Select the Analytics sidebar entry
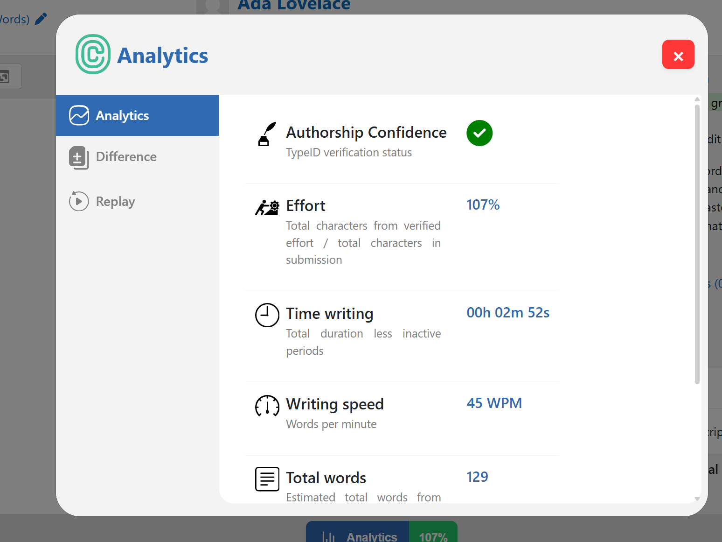 [x=122, y=115]
